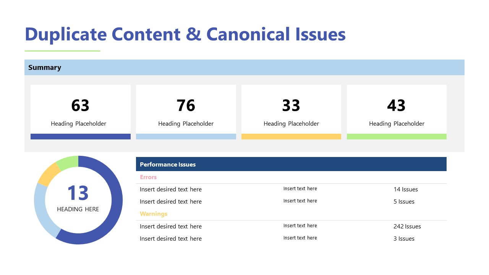Click the slide title Duplicate Content & Canonical Issues
The image size is (489, 275).
pyautogui.click(x=185, y=34)
